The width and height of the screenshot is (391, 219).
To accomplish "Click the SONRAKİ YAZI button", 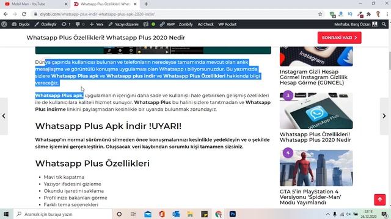I will pyautogui.click(x=340, y=38).
